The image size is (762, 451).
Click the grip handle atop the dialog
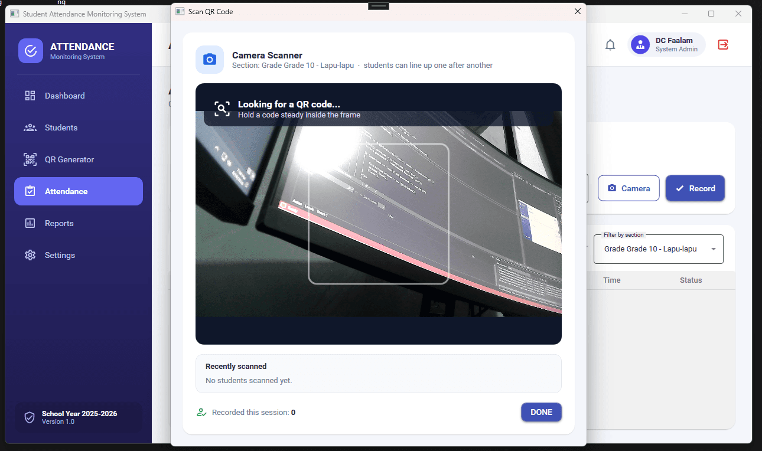379,6
